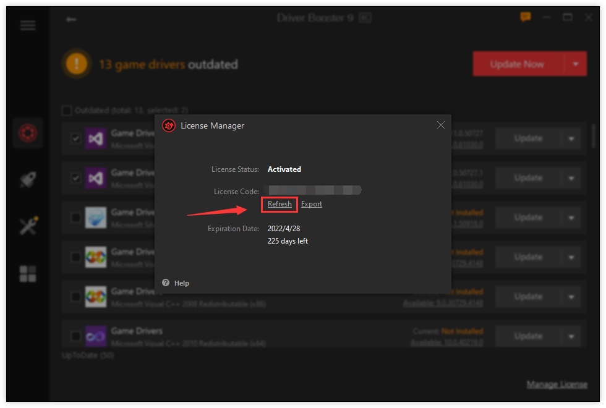Select the red Scan icon in sidebar
Screen dimensions: 606x408
(28, 133)
